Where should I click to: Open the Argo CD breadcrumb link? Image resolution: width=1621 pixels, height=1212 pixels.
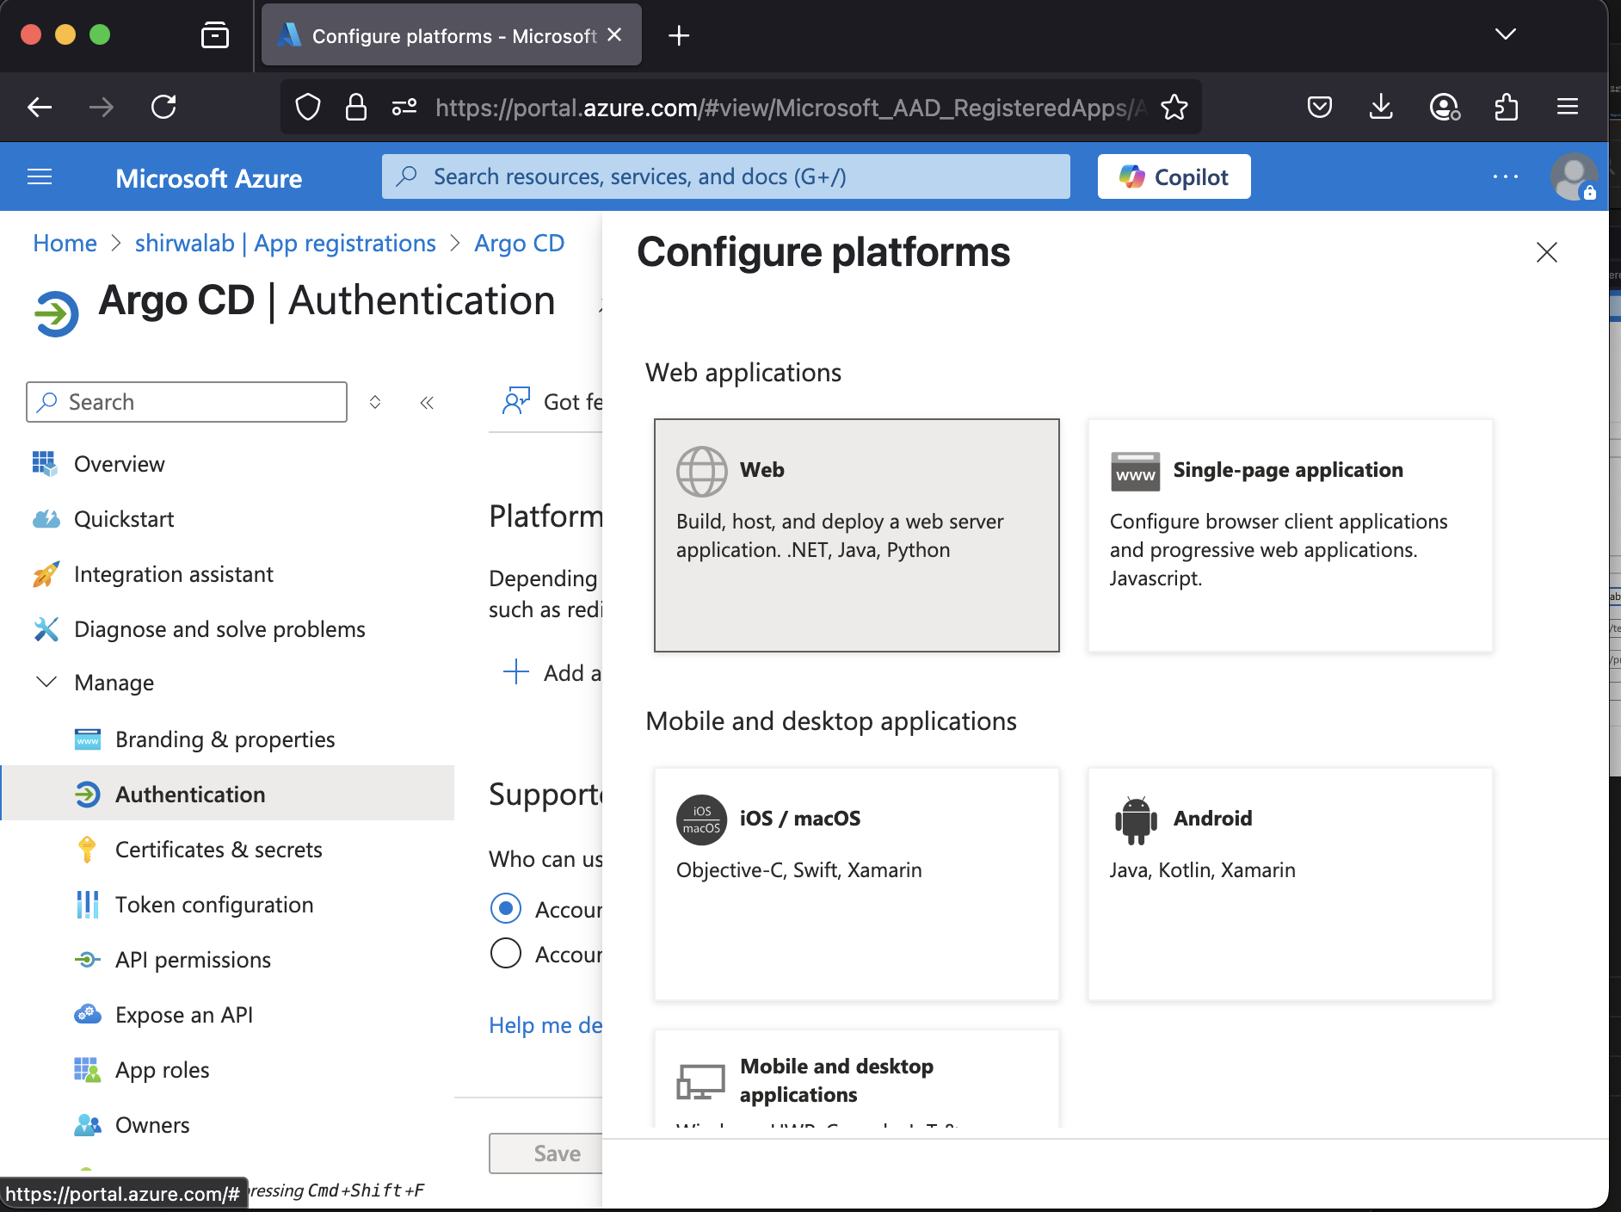click(519, 244)
